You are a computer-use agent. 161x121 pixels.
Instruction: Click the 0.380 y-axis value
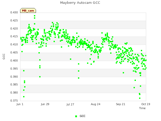(x=14, y=93)
